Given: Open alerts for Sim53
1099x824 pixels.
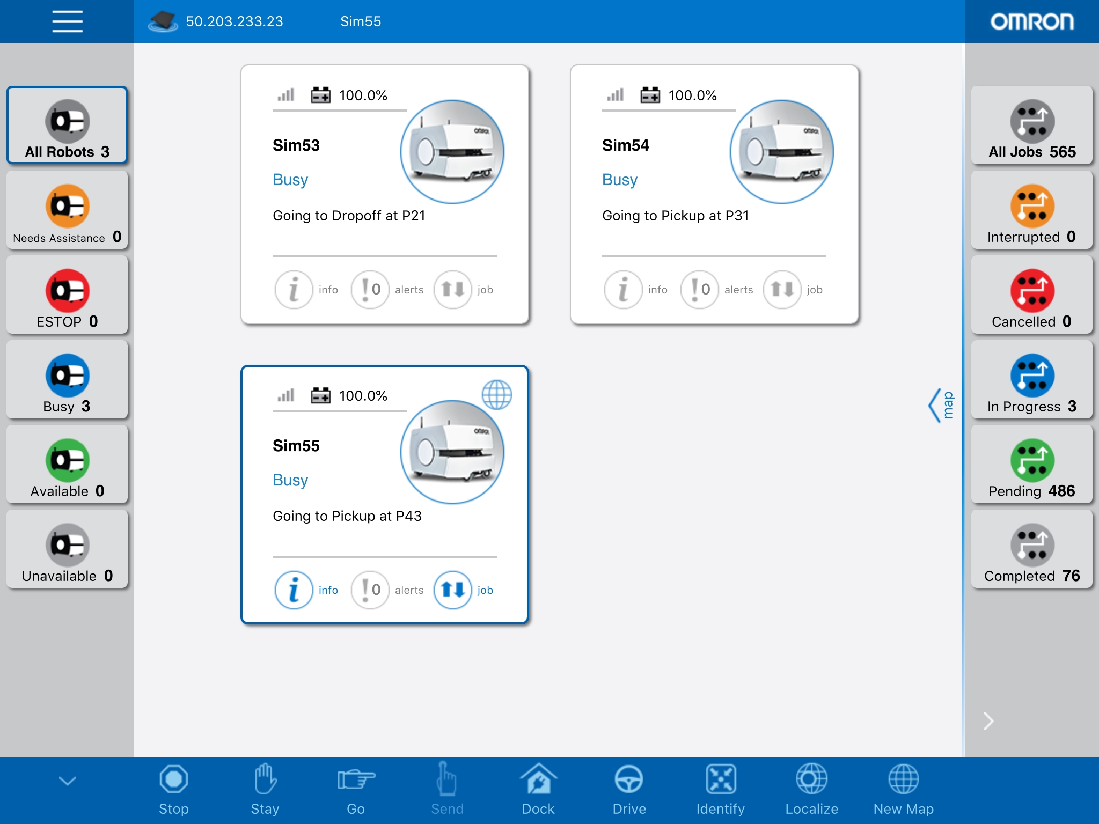Looking at the screenshot, I should [387, 290].
